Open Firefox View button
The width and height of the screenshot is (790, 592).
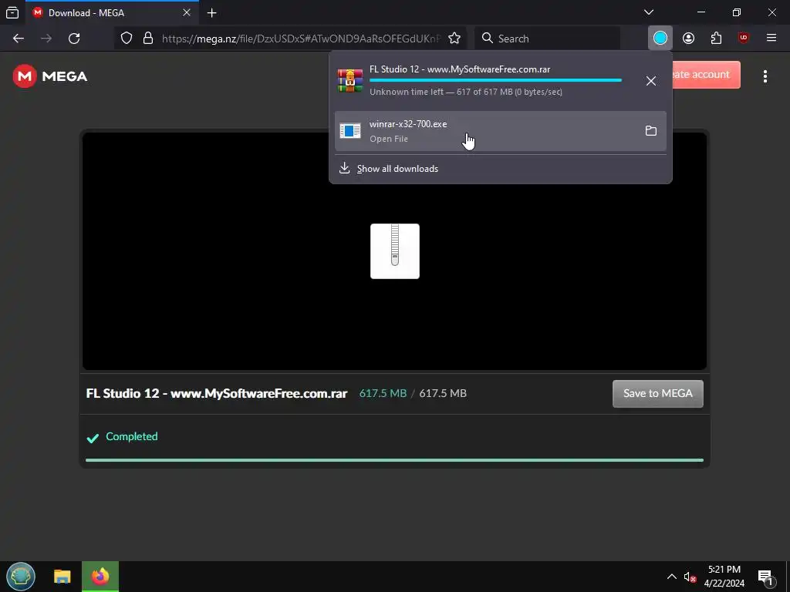coord(12,12)
